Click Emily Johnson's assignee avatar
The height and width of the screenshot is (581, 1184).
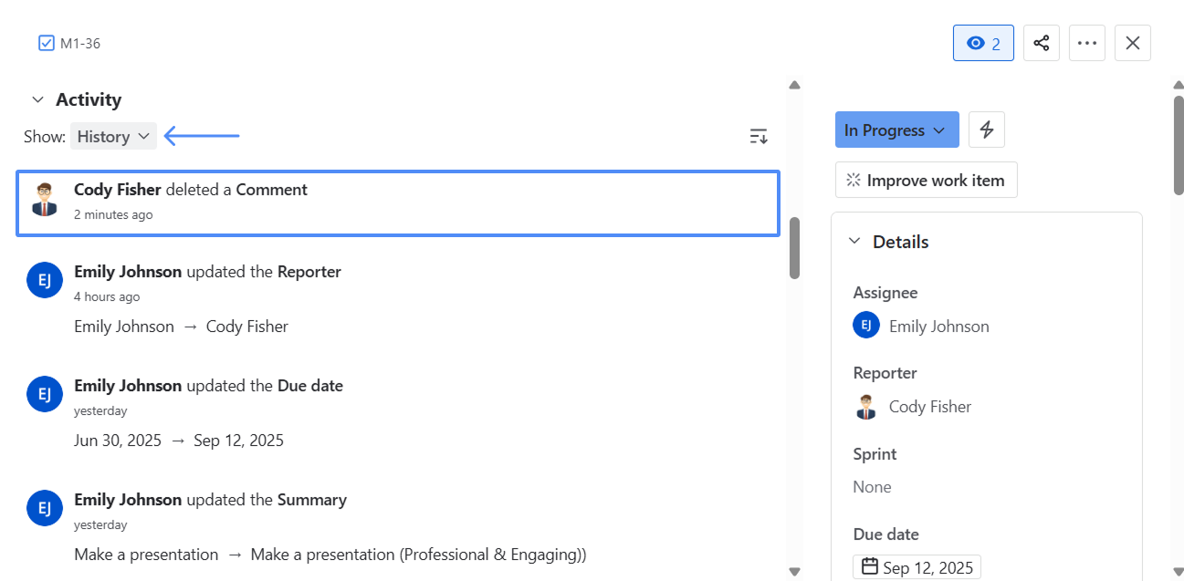point(865,325)
